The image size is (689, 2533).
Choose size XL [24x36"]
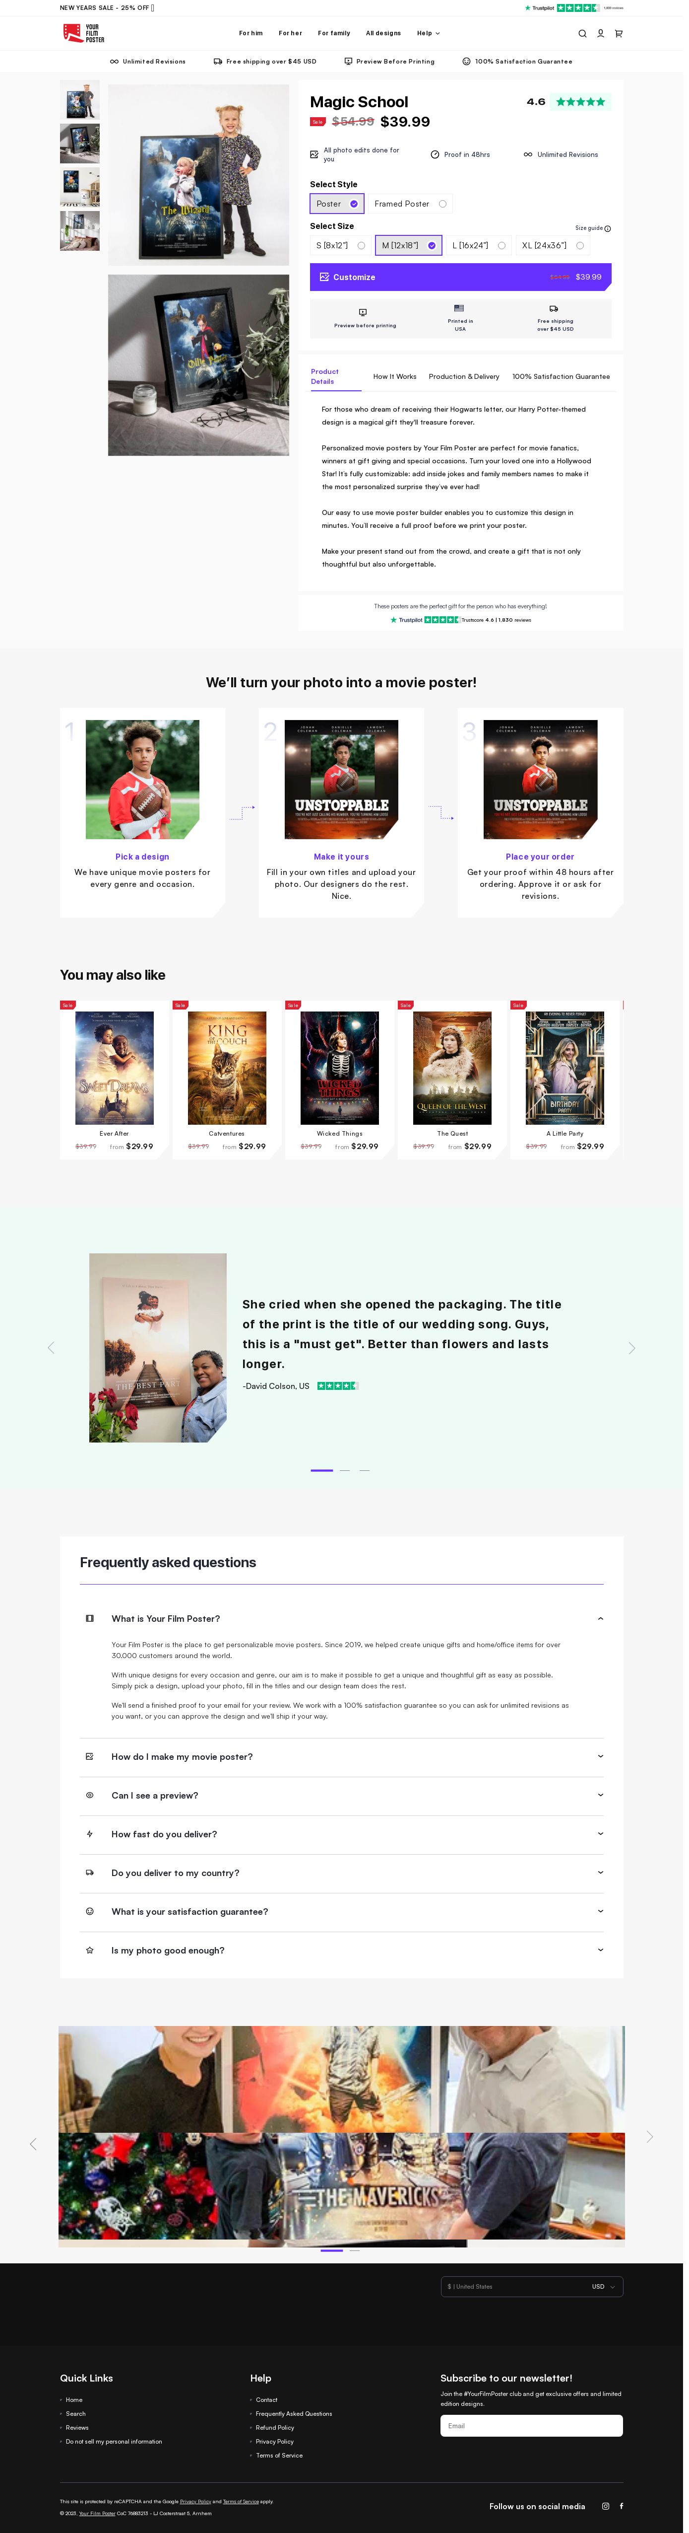553,246
